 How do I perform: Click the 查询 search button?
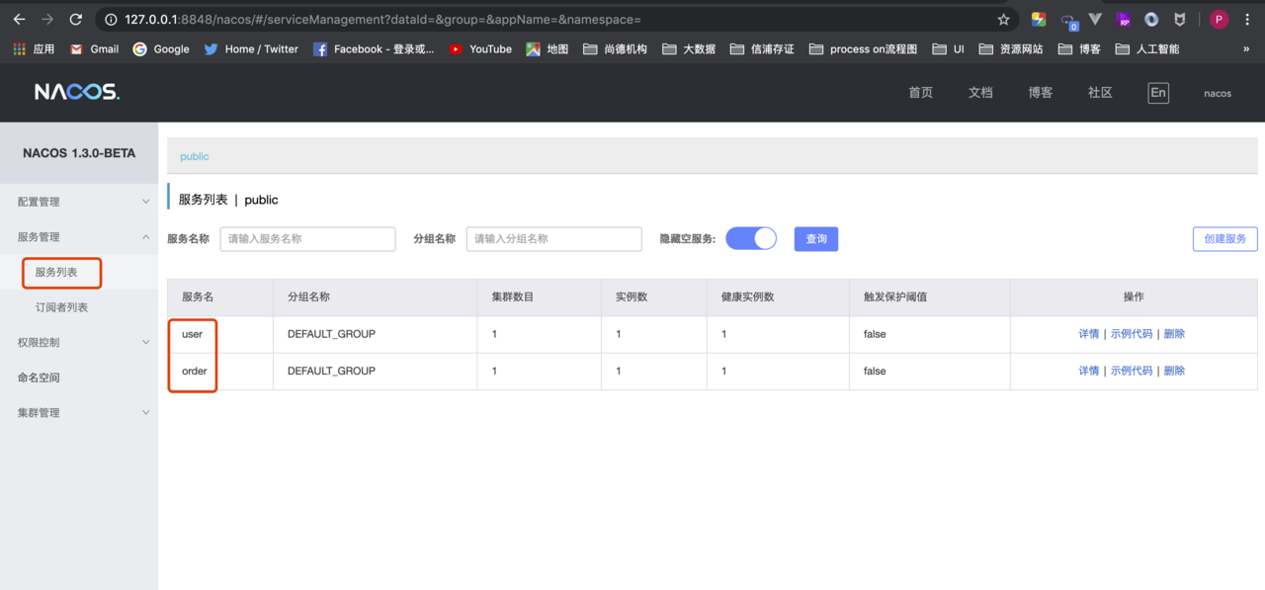click(x=816, y=238)
